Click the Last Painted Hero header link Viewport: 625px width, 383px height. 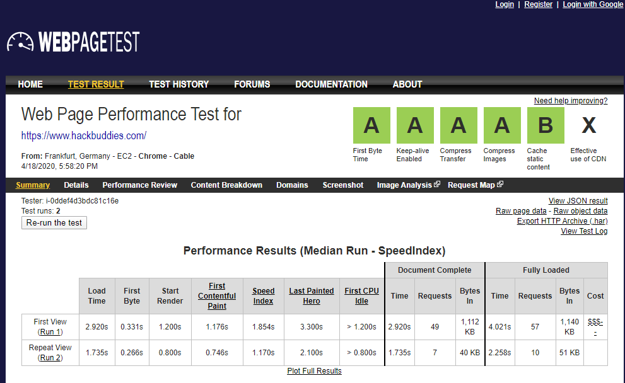click(x=312, y=296)
